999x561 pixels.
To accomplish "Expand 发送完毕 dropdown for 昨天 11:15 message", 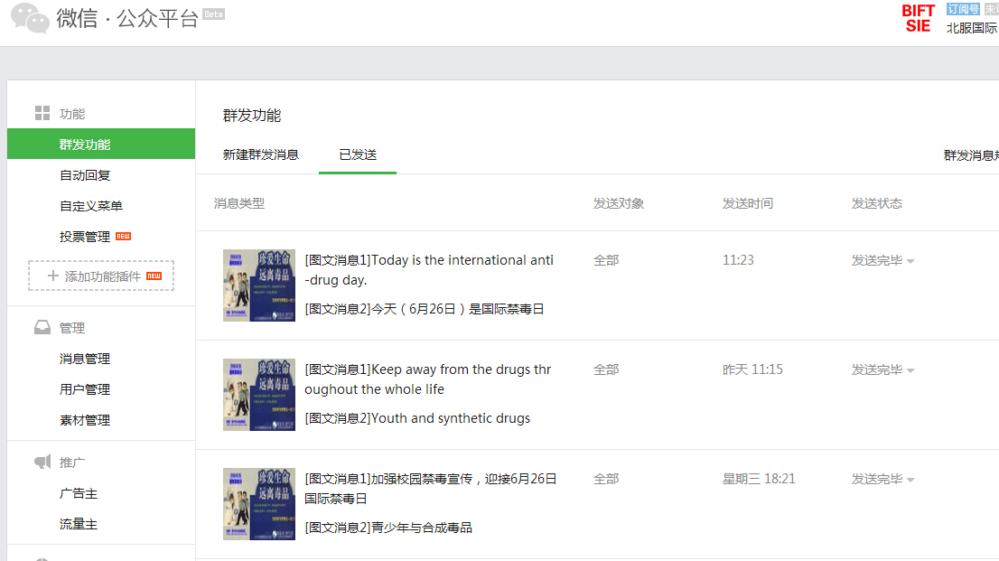I will (910, 370).
